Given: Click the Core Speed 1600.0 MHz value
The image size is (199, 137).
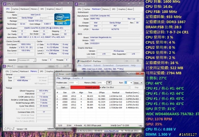Looking at the screenshot, I should (26, 45).
